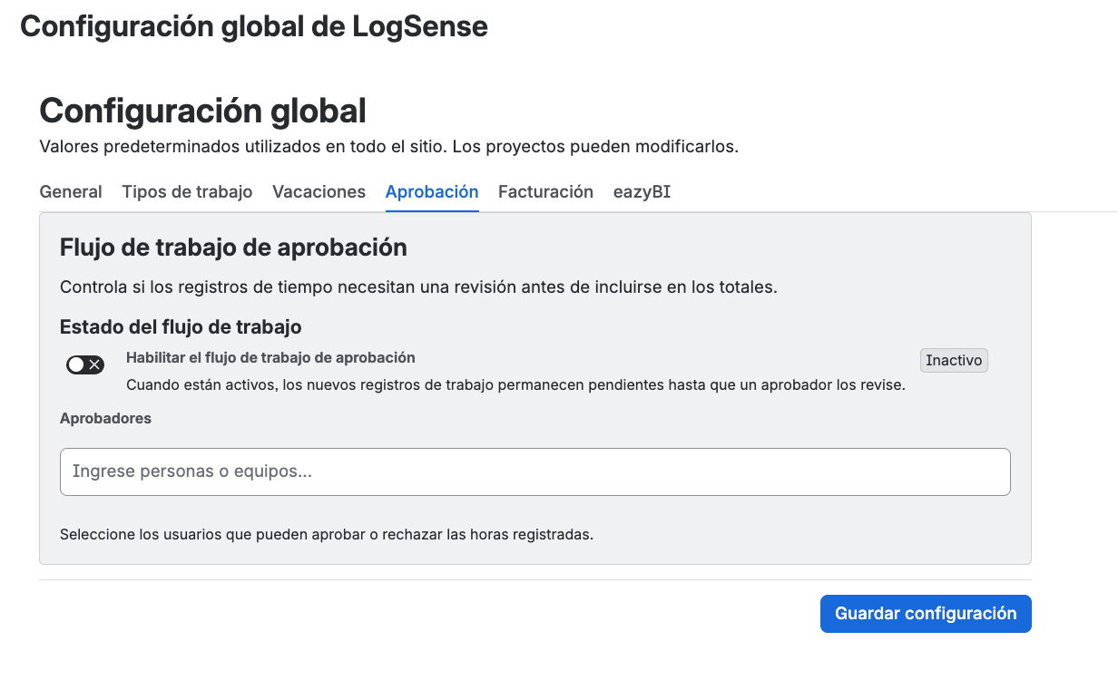Viewport: 1118px width, 680px height.
Task: Click the Habilitar el flujo de trabajo label
Action: [x=270, y=357]
